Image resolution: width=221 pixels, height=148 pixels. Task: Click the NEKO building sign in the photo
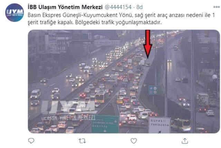(52, 36)
